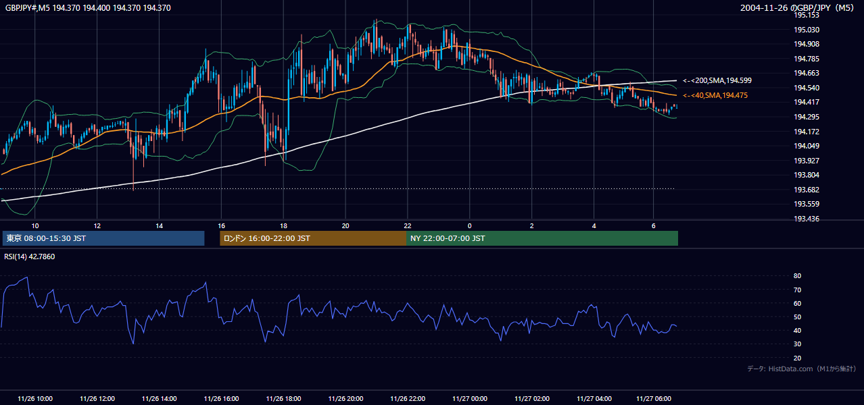The image size is (864, 405).
Task: Select the 東京 08:00-15:30 JST session bar
Action: [x=103, y=238]
